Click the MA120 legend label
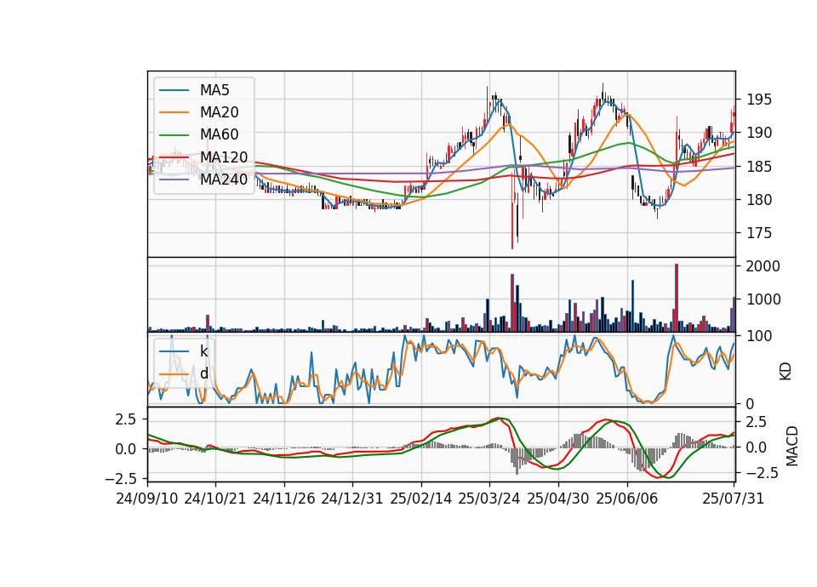 click(x=224, y=157)
